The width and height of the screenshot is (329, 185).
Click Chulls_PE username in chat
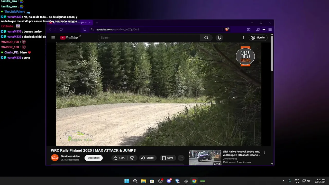tap(11, 52)
